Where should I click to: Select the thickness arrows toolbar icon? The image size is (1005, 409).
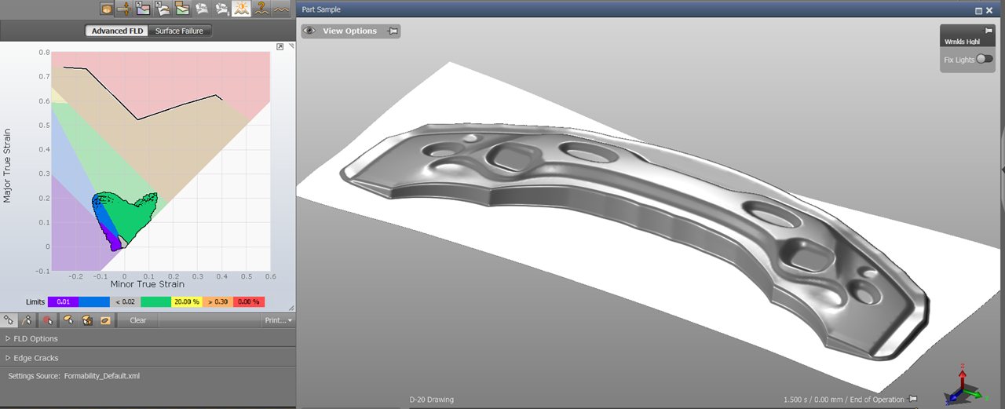[124, 9]
